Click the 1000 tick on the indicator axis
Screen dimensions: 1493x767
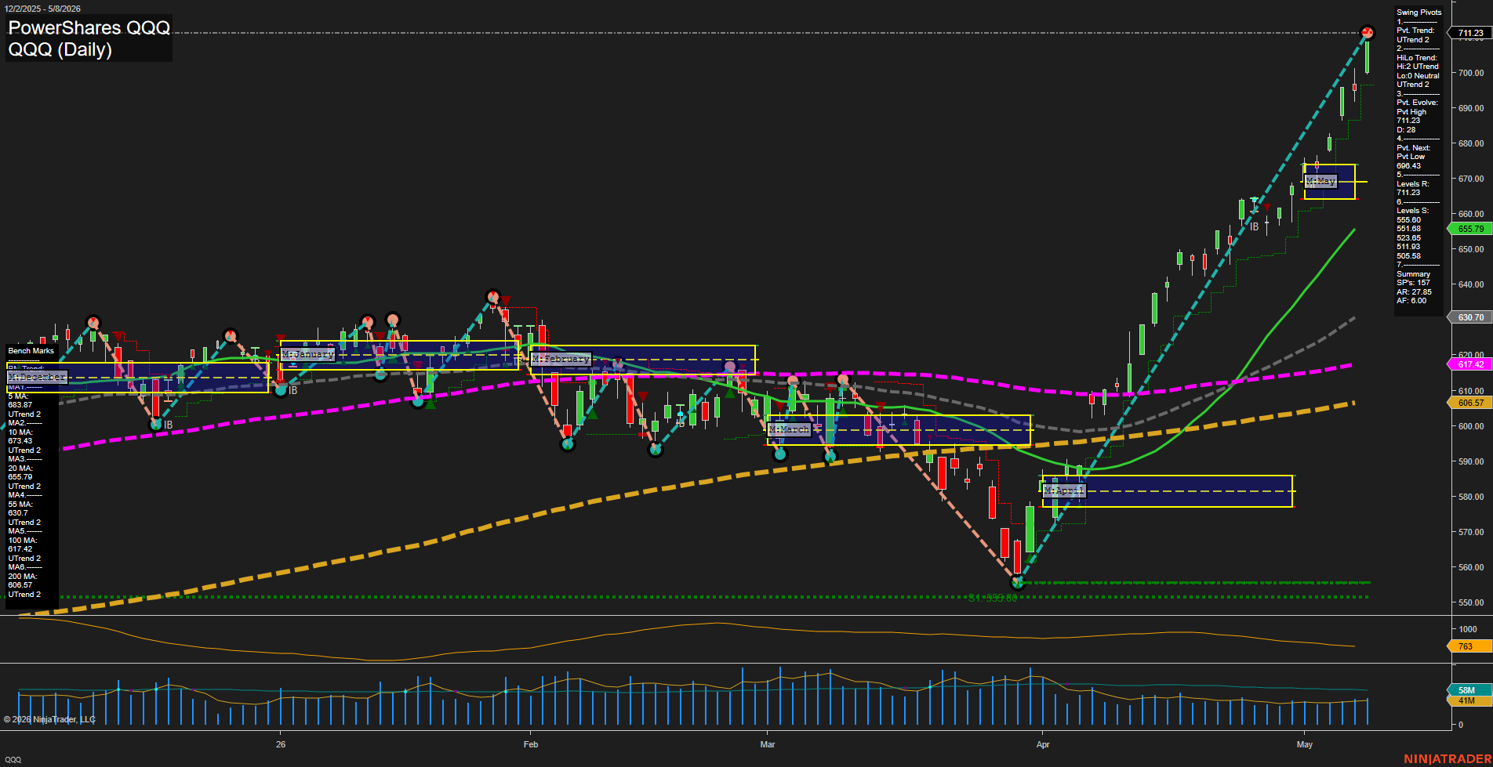1467,629
